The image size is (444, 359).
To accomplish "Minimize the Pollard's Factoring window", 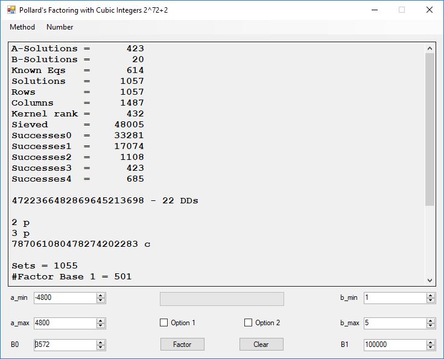I will click(x=374, y=10).
